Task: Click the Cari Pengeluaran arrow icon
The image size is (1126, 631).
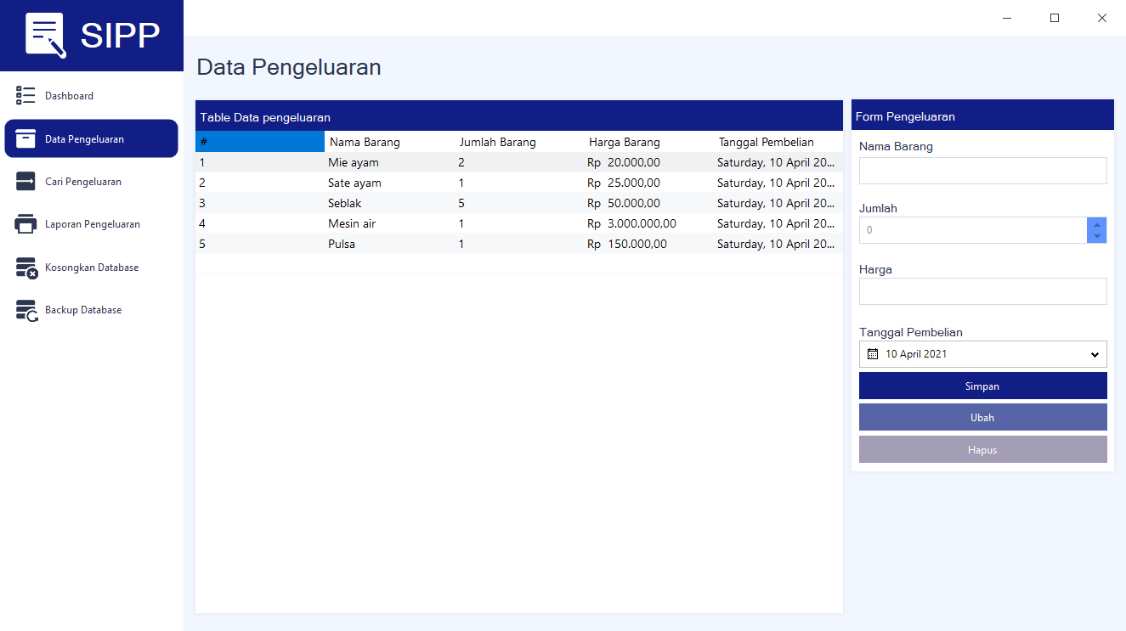Action: click(25, 181)
